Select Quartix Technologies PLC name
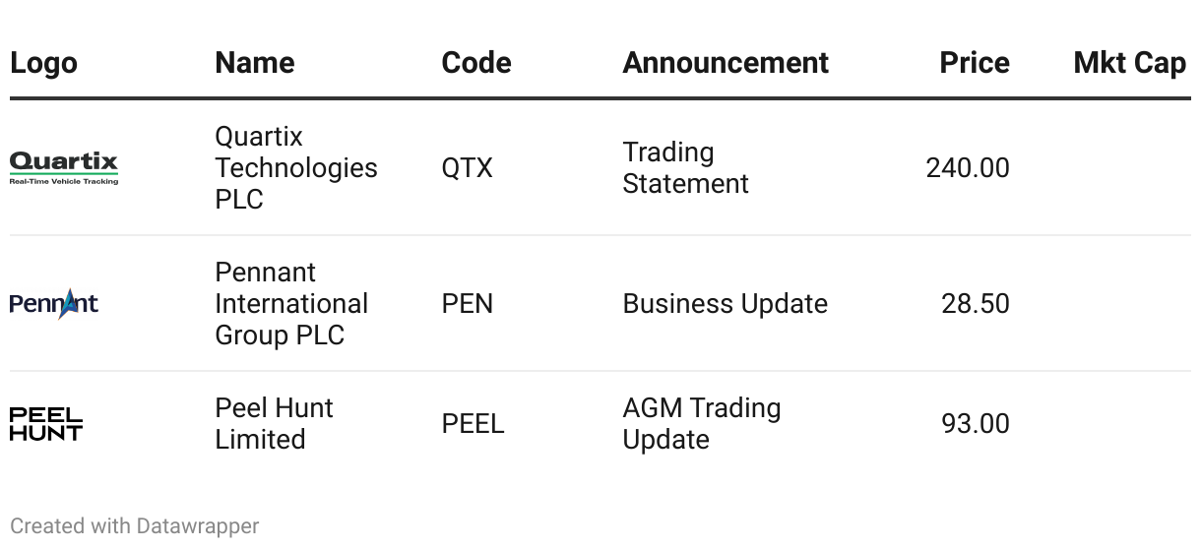The width and height of the screenshot is (1201, 549). click(295, 168)
